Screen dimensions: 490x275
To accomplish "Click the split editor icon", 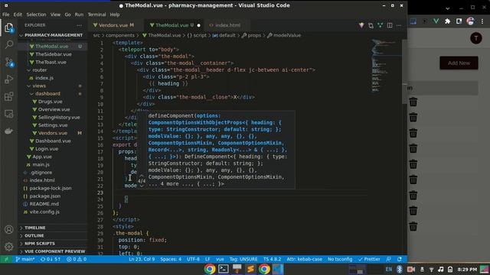I will point(390,25).
